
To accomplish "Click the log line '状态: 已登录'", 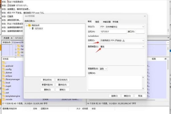I will [x=7, y=17].
